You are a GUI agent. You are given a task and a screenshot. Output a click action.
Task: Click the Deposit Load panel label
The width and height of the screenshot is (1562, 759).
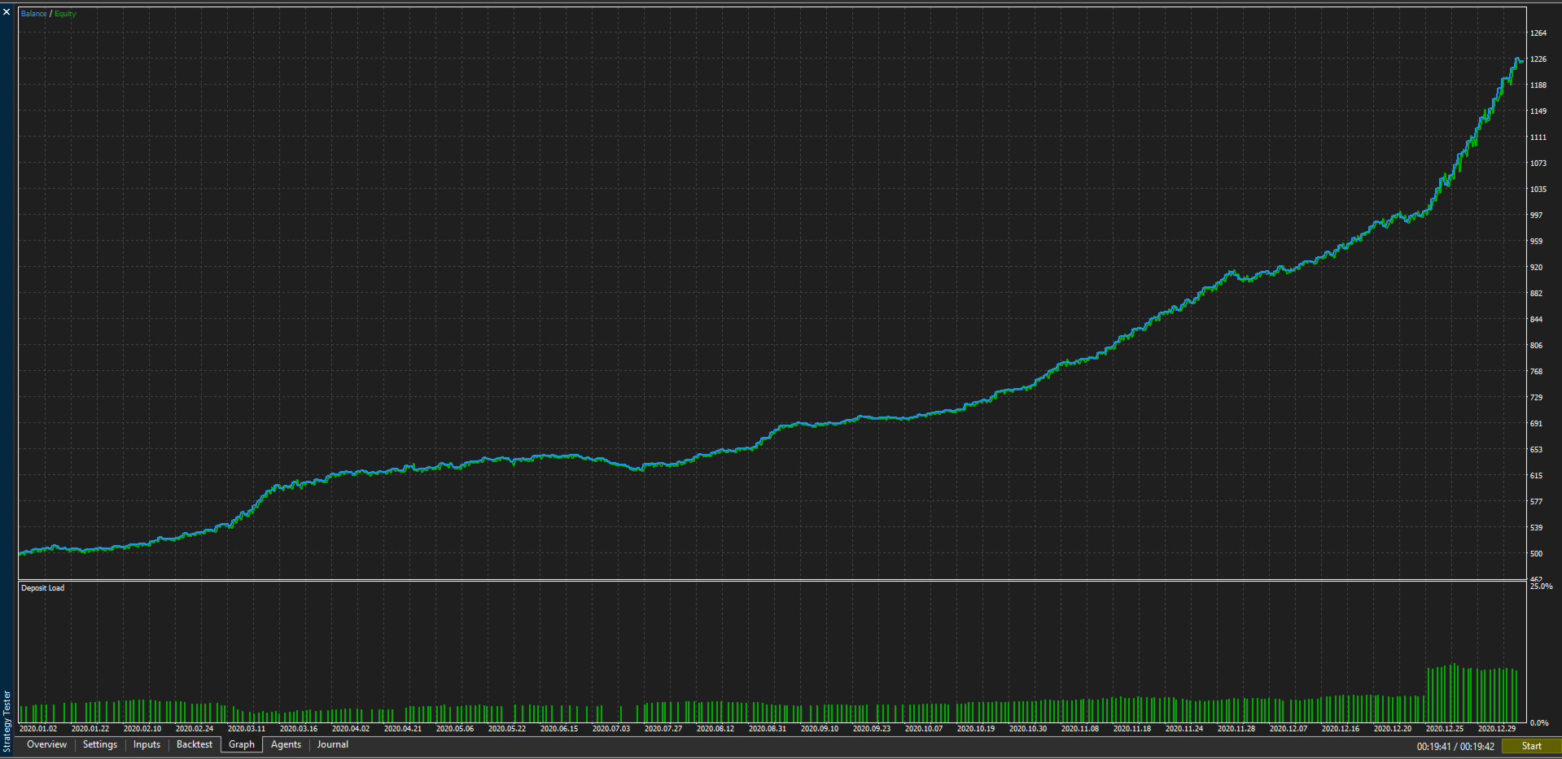click(42, 588)
